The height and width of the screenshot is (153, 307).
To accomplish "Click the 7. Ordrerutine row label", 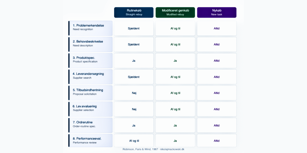I will coord(90,125).
